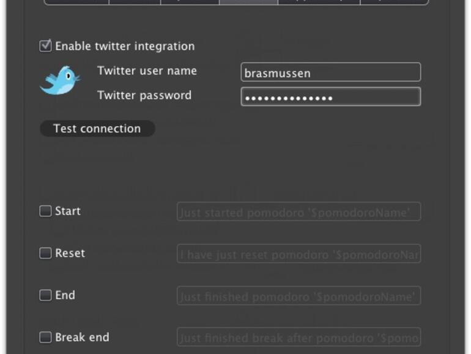Focus the Twitter user name field

(x=330, y=72)
